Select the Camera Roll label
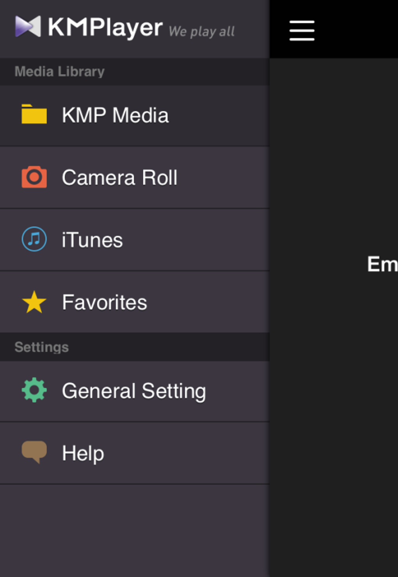This screenshot has height=577, width=398. [x=119, y=177]
